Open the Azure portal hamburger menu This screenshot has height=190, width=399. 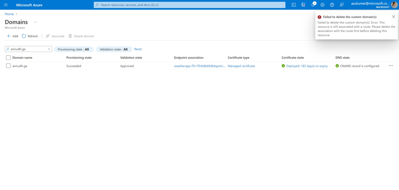tap(6, 5)
